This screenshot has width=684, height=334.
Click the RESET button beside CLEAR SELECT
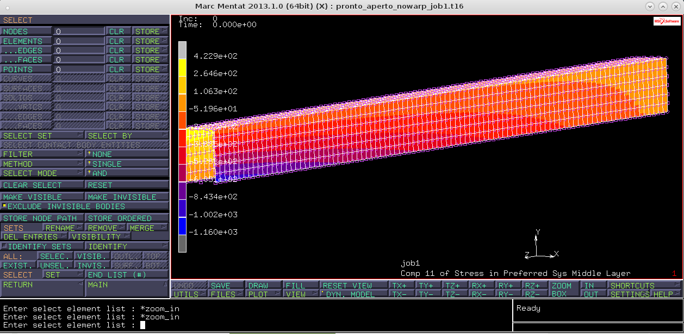coord(127,185)
